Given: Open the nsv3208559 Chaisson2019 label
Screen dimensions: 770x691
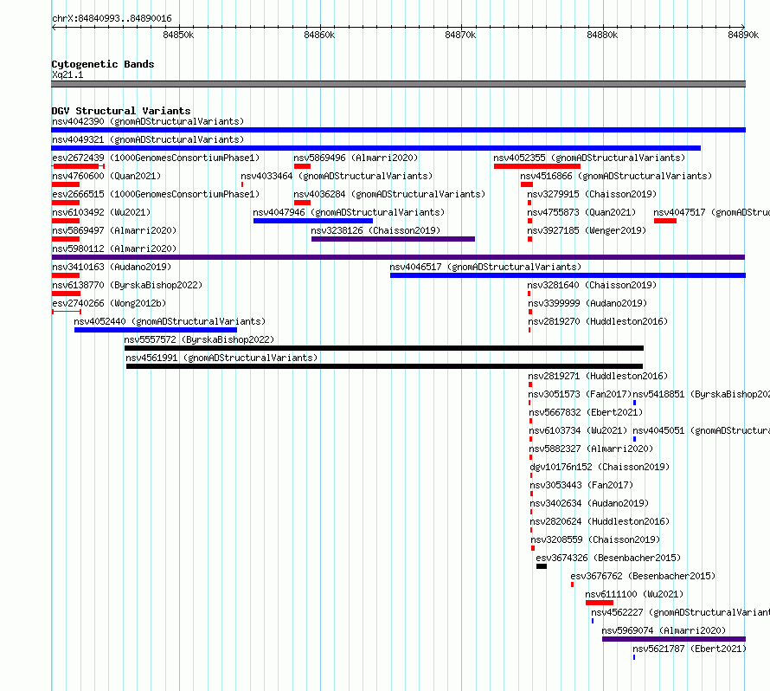Looking at the screenshot, I should tap(595, 539).
